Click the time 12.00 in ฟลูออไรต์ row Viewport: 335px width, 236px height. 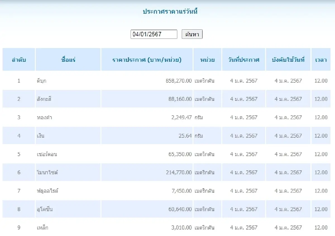point(321,191)
